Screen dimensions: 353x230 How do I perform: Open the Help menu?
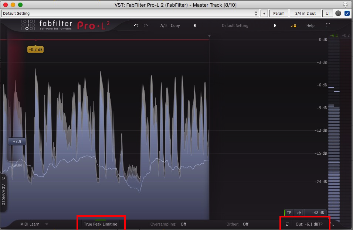pyautogui.click(x=310, y=25)
